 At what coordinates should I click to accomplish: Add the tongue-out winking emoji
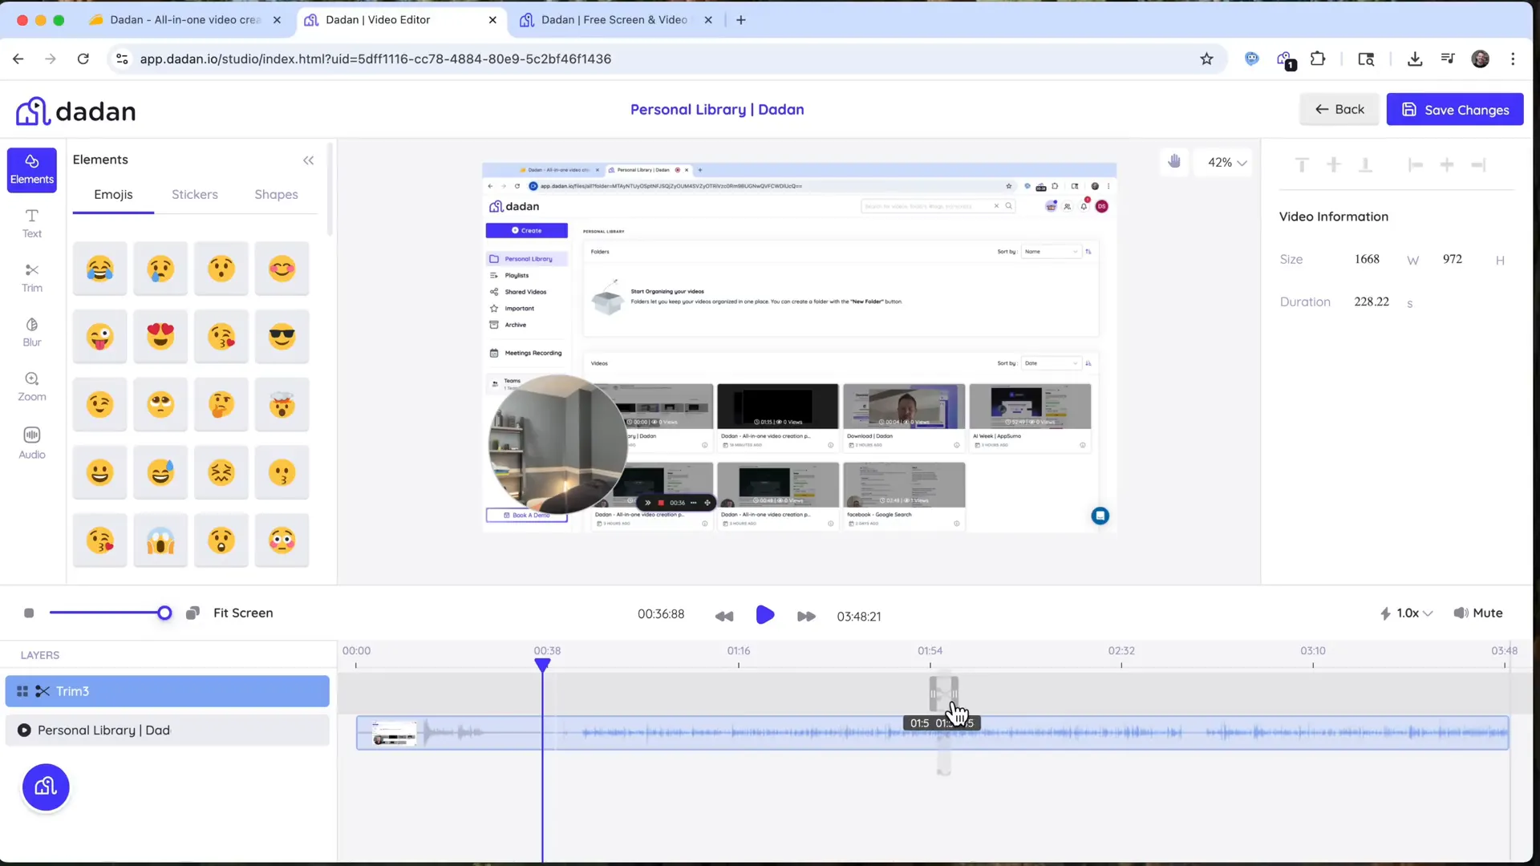(x=100, y=337)
